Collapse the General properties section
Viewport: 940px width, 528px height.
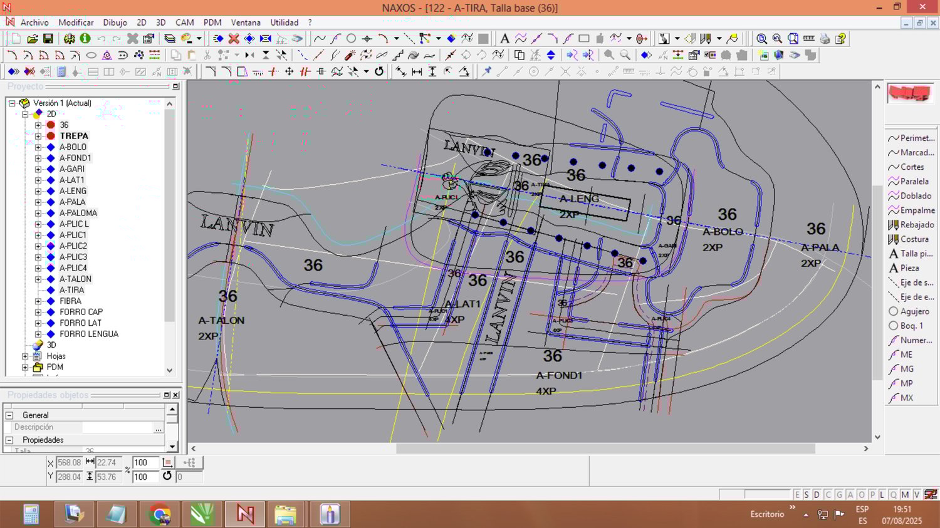(9, 415)
